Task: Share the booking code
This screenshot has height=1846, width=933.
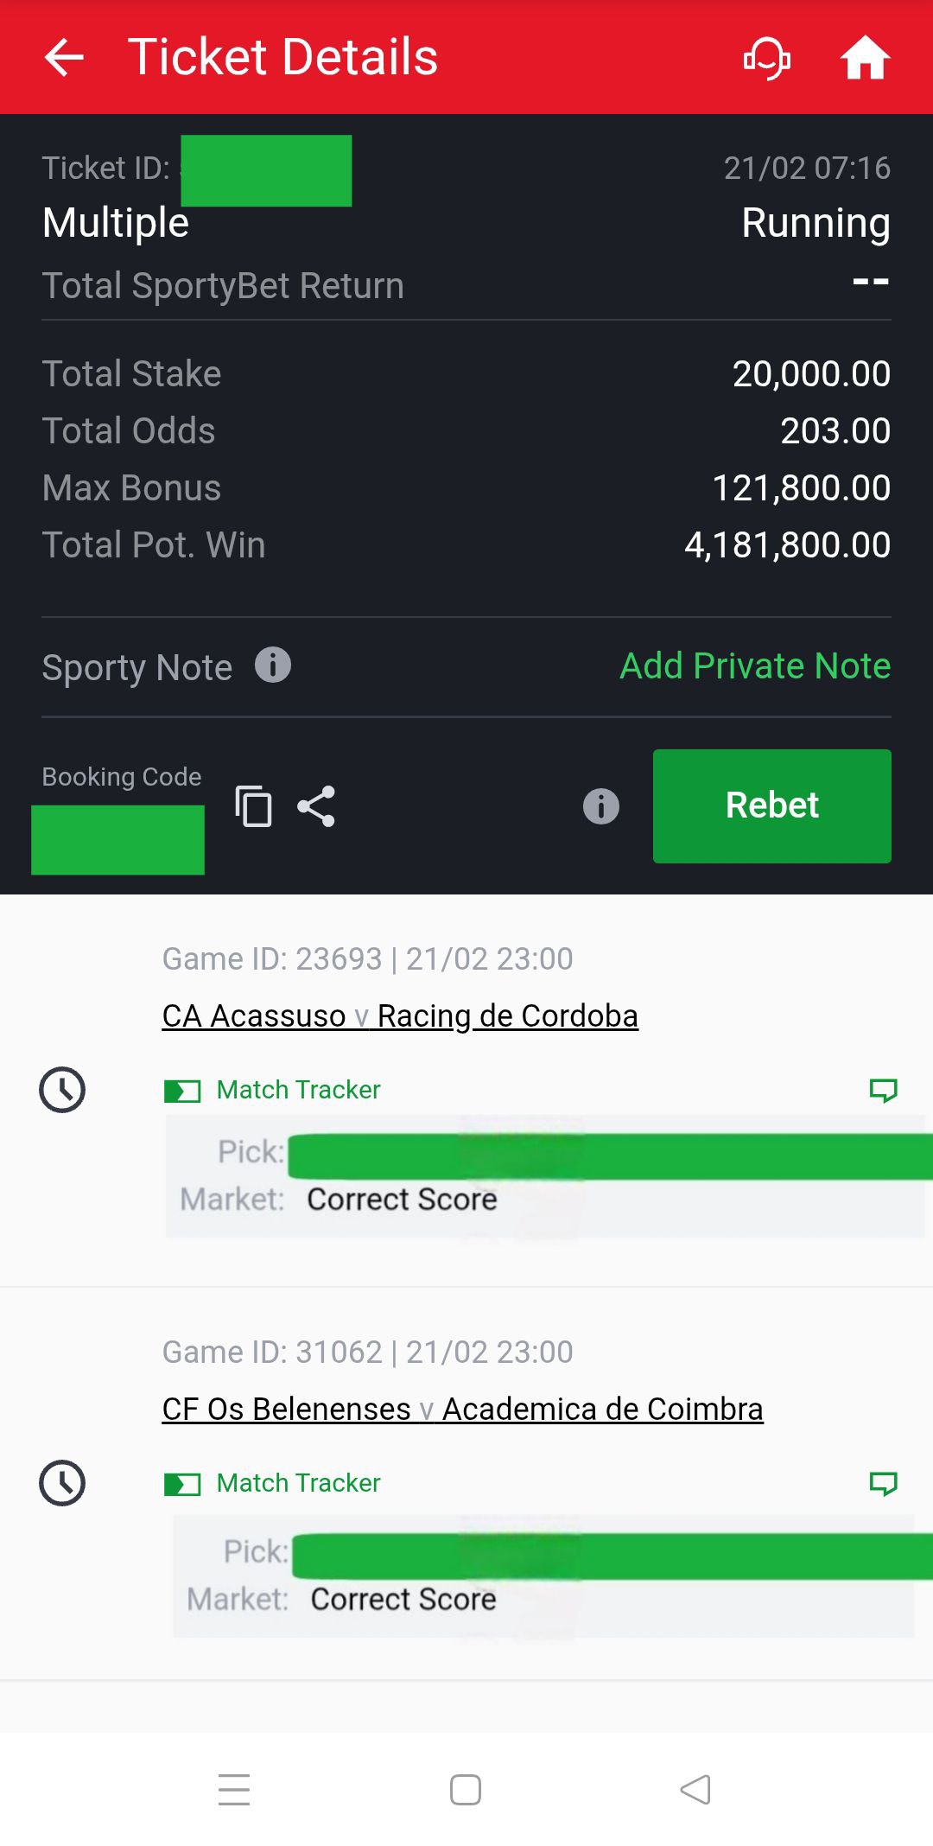Action: (x=316, y=806)
